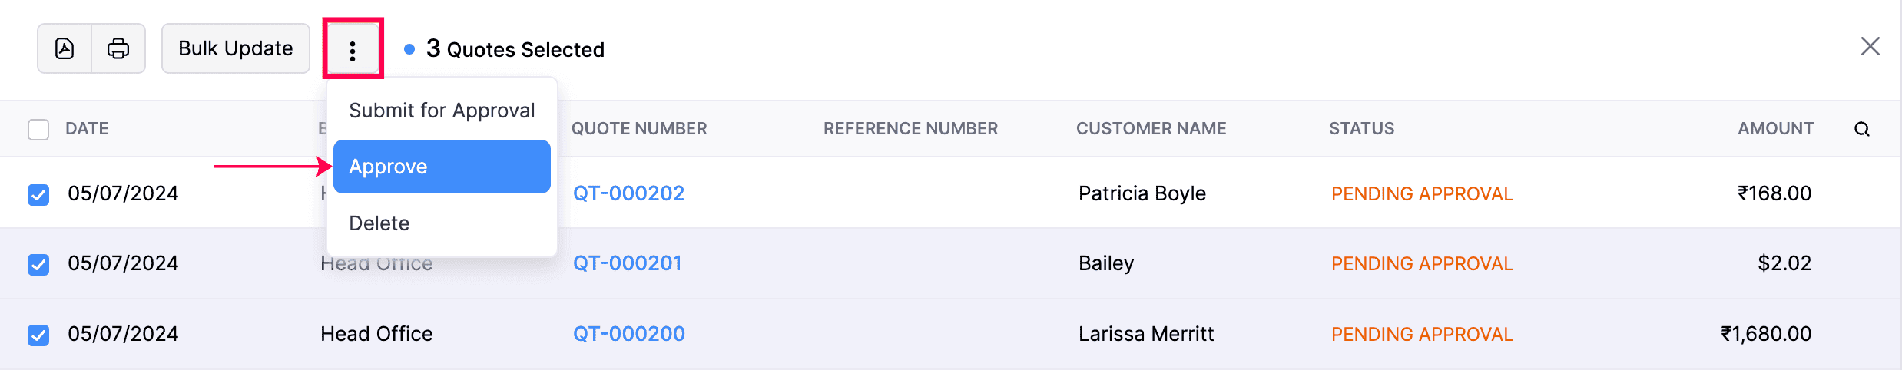Uncheck the QT-000201 row checkbox
The image size is (1902, 370).
coord(38,264)
